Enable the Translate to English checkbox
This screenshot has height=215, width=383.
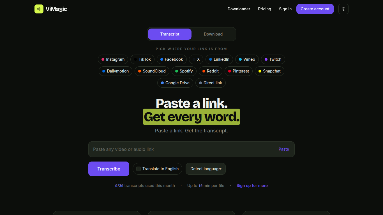pos(139,169)
